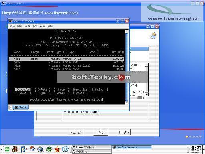The height and width of the screenshot is (154, 205).
Task: Switch to 分区设定 taskbar window entry
Action: click(x=91, y=152)
